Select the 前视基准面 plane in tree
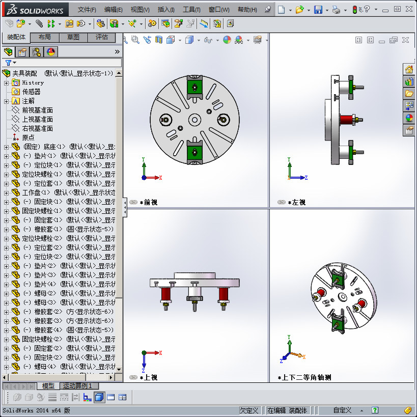 pyautogui.click(x=37, y=110)
